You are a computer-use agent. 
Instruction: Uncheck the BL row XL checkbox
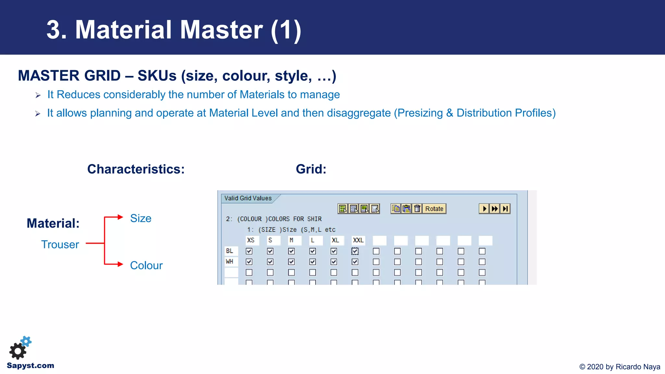click(334, 251)
